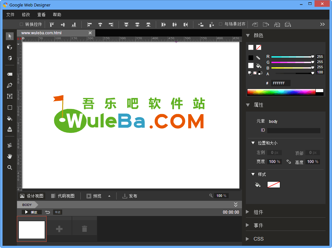
Task: Click the R channel slider handle
Action: click(x=313, y=57)
